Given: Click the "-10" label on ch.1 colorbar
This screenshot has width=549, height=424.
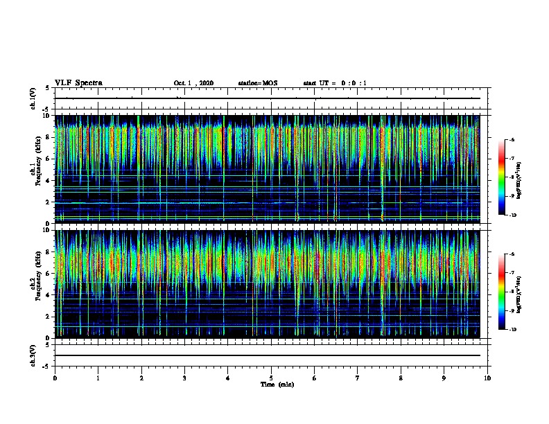Looking at the screenshot, I should pyautogui.click(x=512, y=215).
